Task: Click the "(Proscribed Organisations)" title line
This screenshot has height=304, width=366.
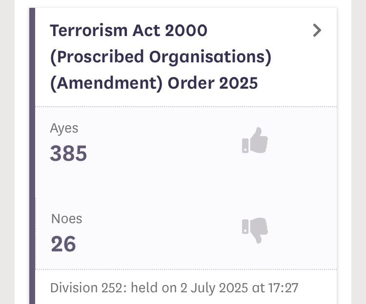Action: click(x=161, y=57)
